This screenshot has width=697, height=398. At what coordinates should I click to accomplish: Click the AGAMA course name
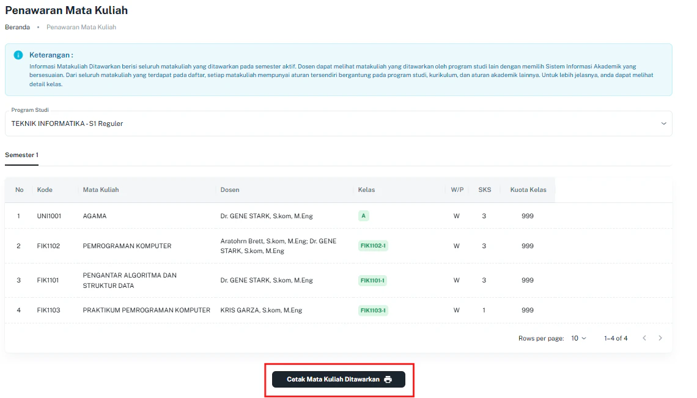(95, 216)
